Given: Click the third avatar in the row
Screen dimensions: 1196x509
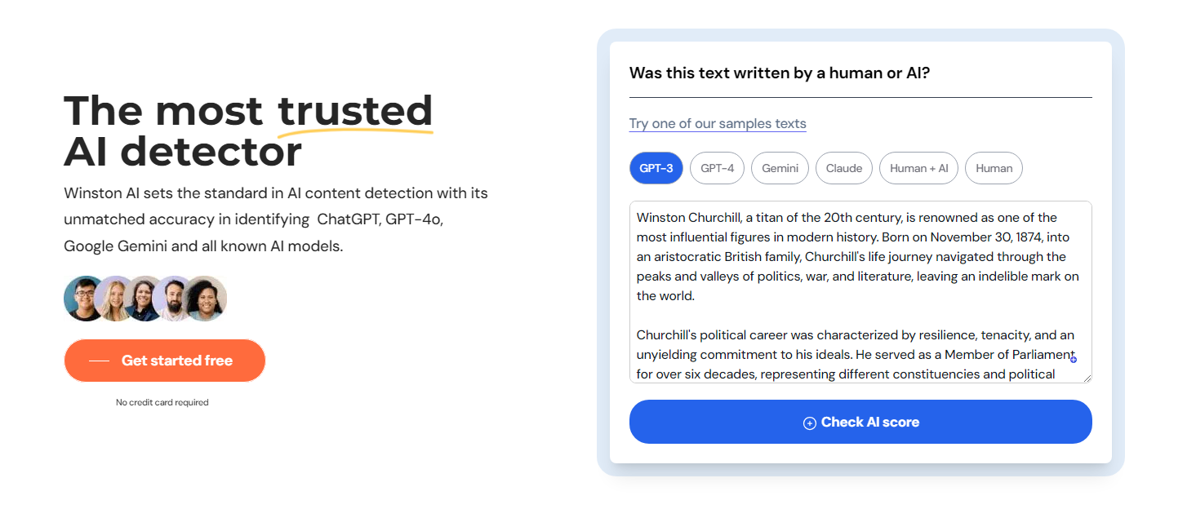Looking at the screenshot, I should coord(144,299).
